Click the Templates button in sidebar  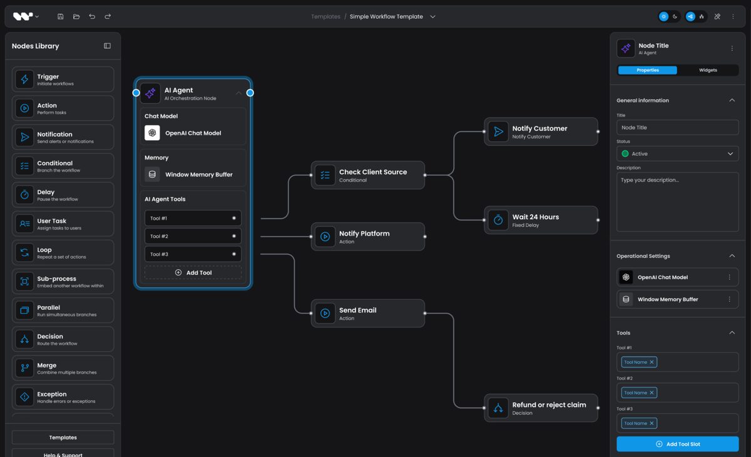pos(63,438)
